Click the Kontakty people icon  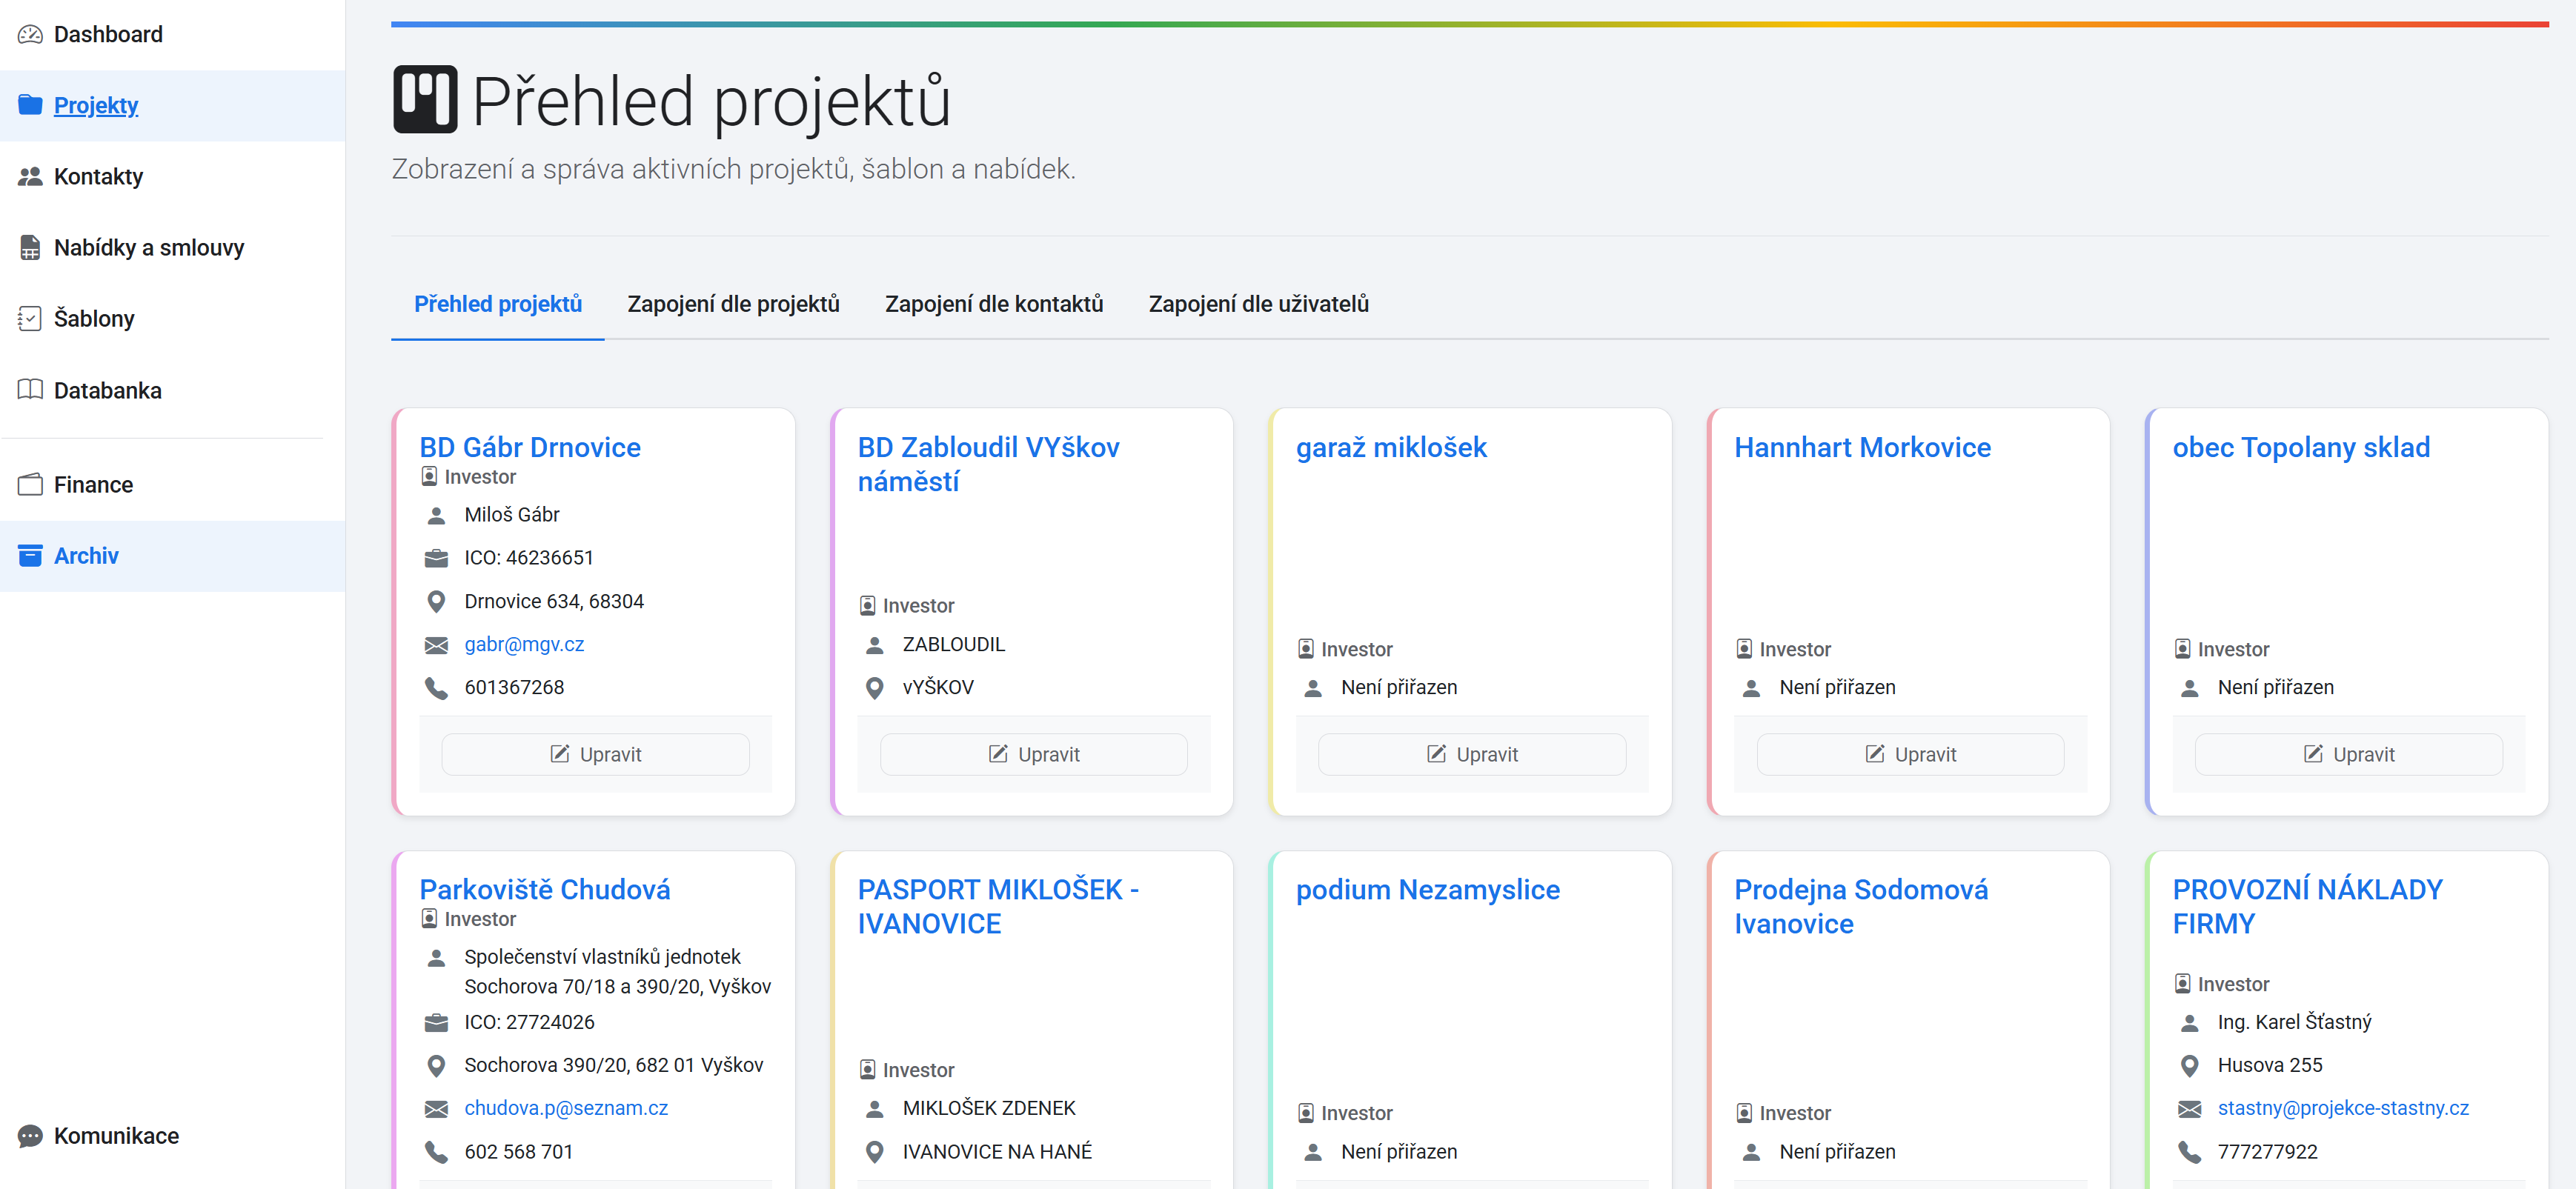point(30,177)
